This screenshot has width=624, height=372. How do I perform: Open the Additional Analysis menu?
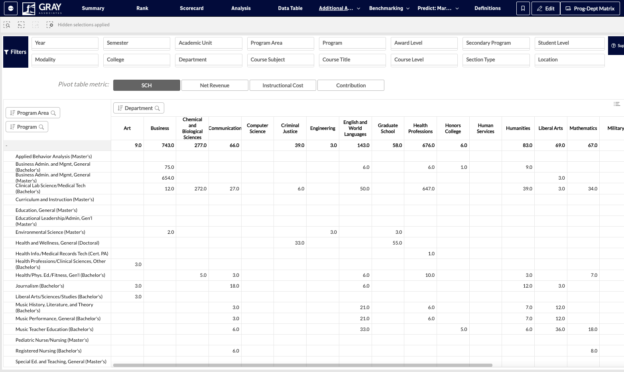tap(340, 8)
